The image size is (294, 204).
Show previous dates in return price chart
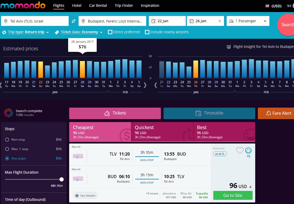[155, 85]
